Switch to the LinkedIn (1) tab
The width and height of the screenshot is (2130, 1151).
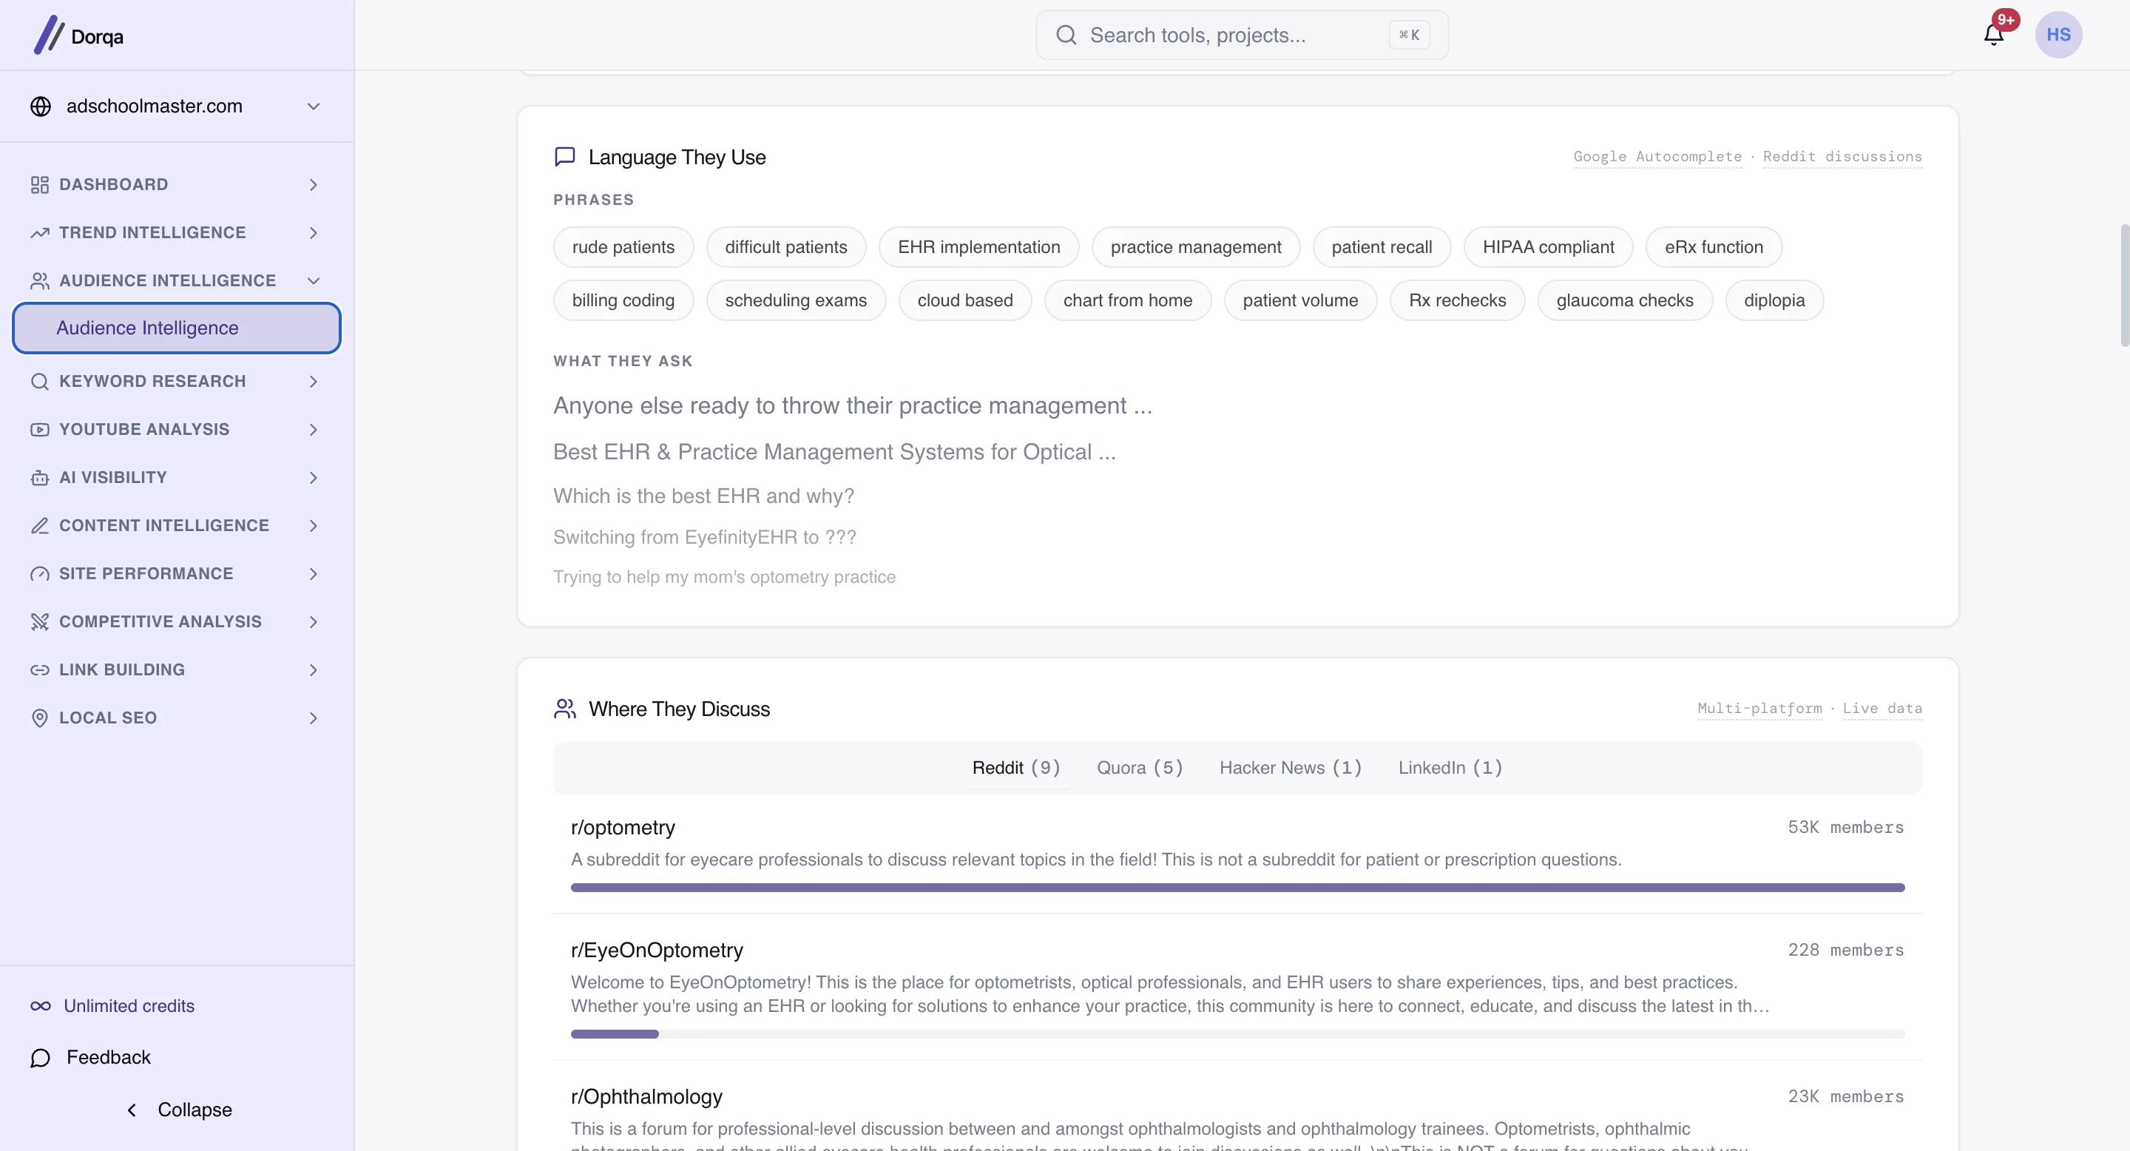1450,767
